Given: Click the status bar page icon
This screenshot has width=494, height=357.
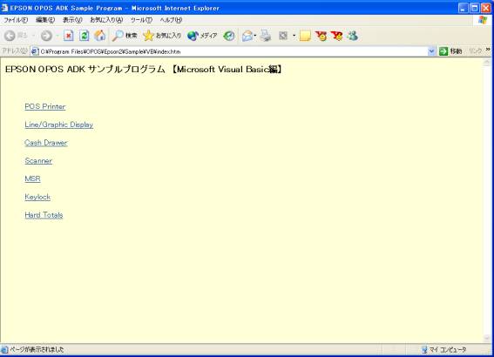Looking at the screenshot, I should (4, 349).
